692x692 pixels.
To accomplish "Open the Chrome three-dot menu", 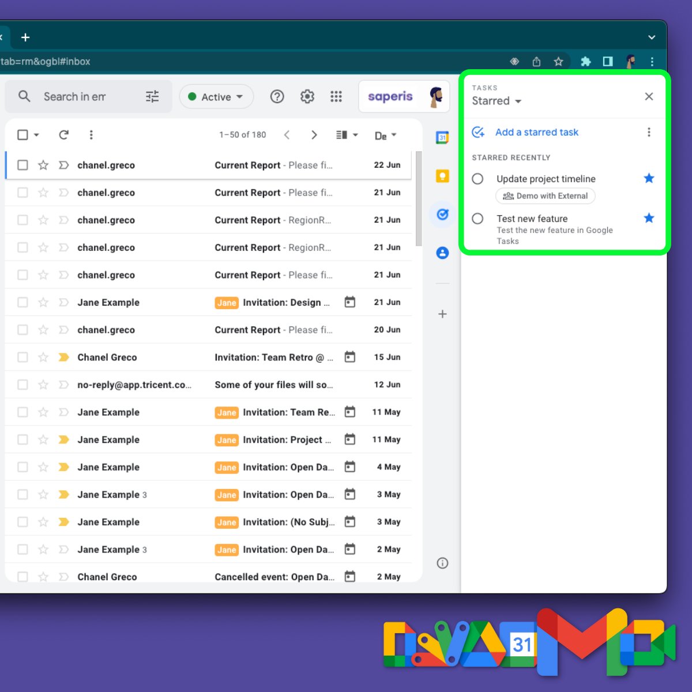I will coord(652,61).
